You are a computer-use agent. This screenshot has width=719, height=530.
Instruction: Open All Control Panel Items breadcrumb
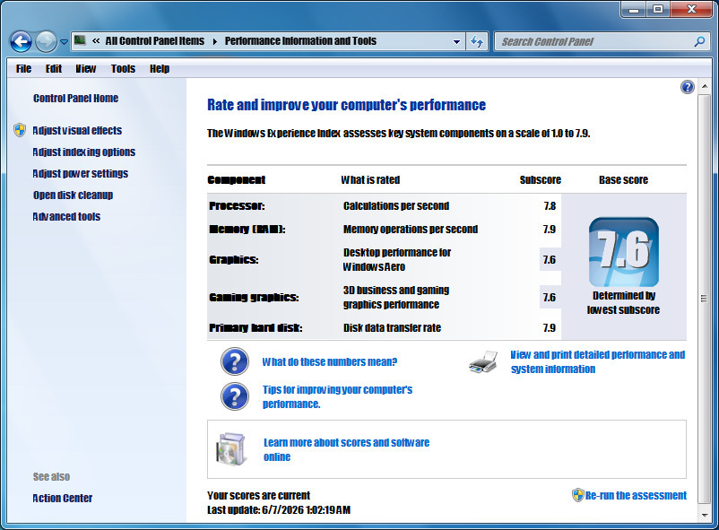[154, 41]
